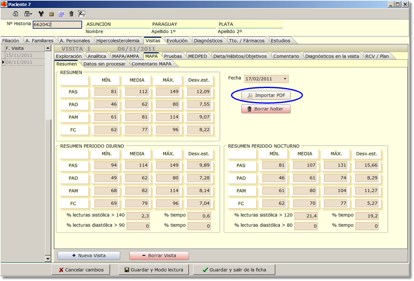Open the Evolución tab
This screenshot has height=281, width=414.
(177, 41)
